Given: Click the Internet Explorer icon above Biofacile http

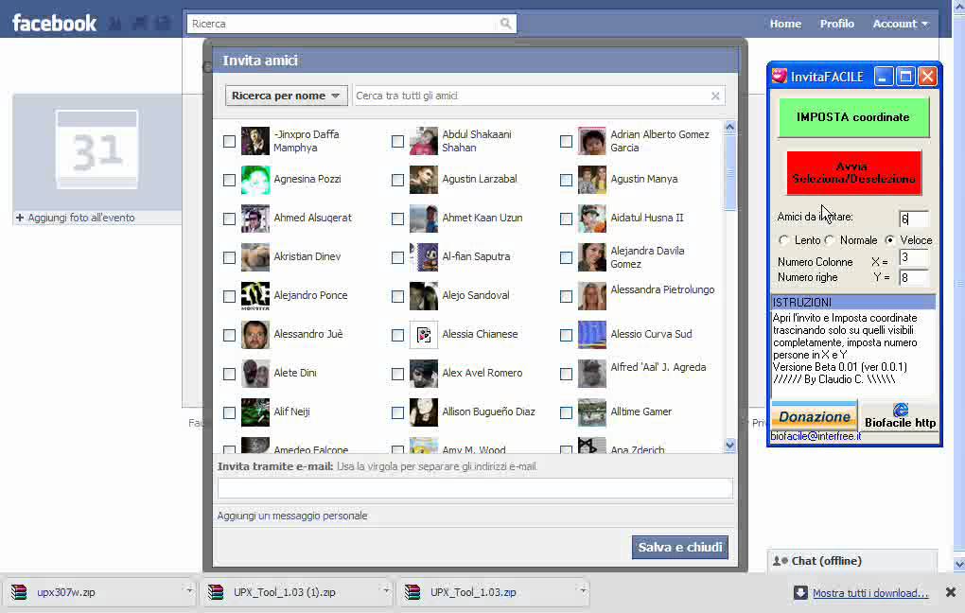Looking at the screenshot, I should (x=900, y=410).
